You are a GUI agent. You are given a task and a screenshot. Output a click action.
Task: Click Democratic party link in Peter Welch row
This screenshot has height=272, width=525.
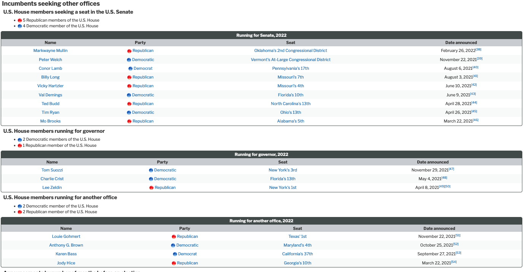(143, 60)
